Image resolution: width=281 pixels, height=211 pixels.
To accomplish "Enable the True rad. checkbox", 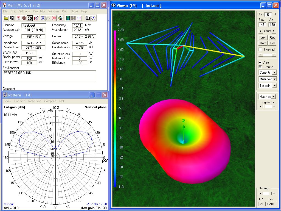I will tap(260, 49).
